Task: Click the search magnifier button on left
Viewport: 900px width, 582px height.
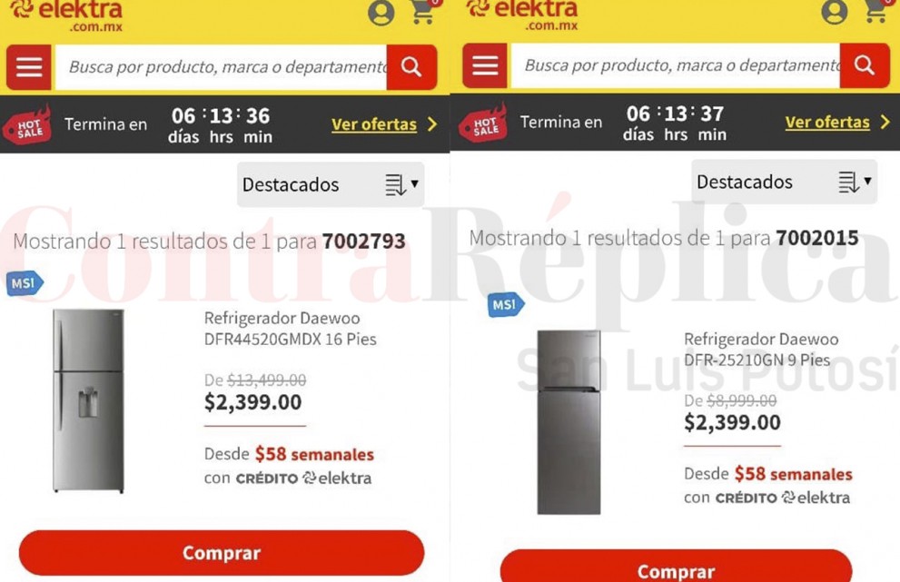Action: [411, 67]
